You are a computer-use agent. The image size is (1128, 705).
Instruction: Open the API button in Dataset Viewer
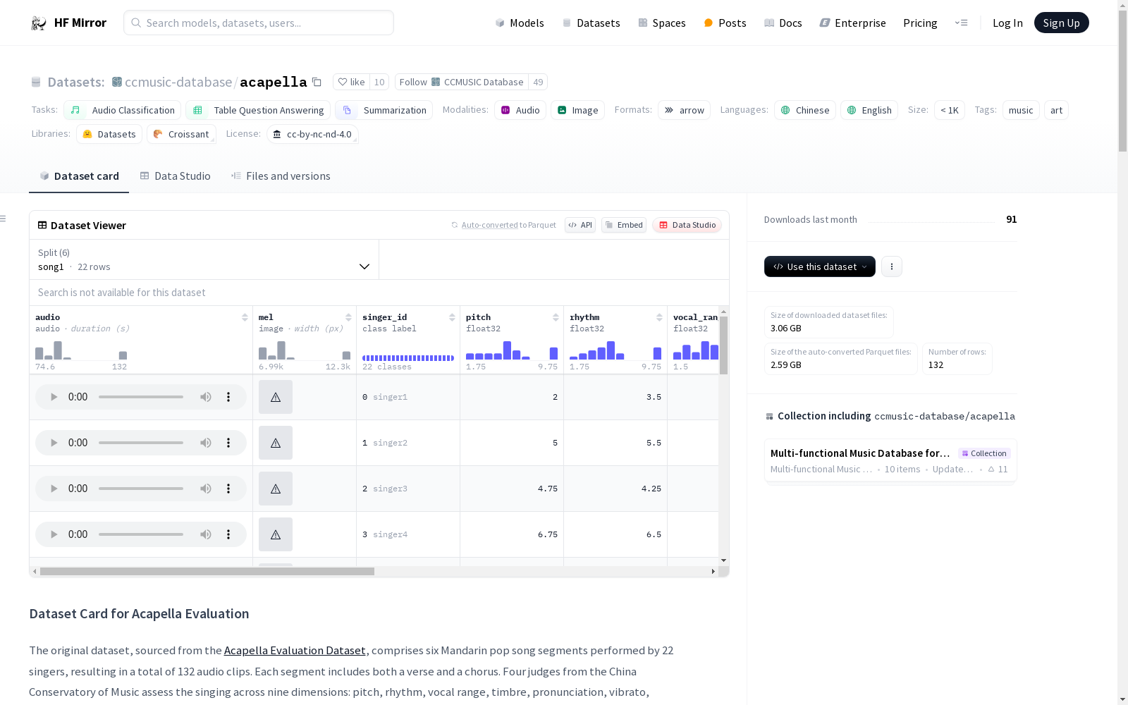[x=580, y=225]
